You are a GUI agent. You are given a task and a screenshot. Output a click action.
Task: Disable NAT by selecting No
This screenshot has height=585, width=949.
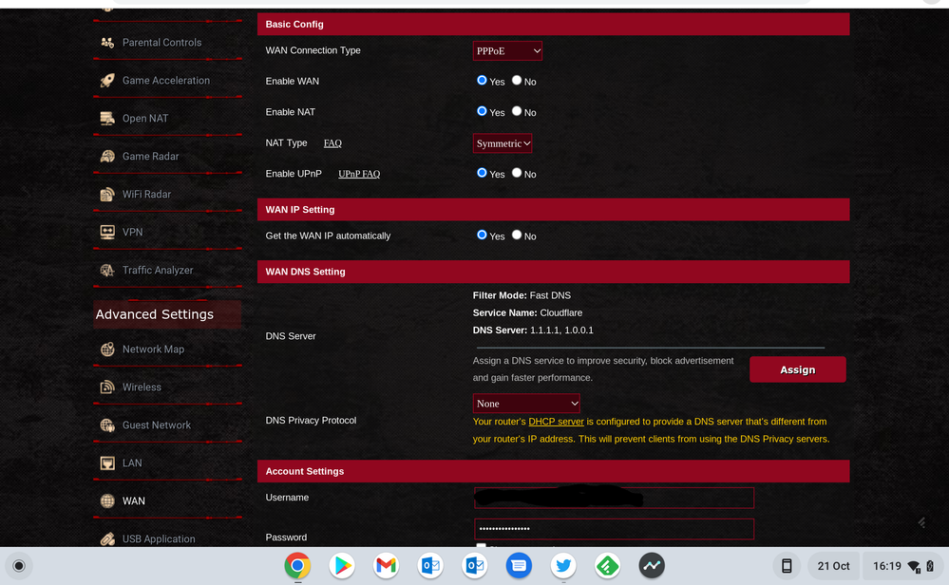tap(517, 111)
